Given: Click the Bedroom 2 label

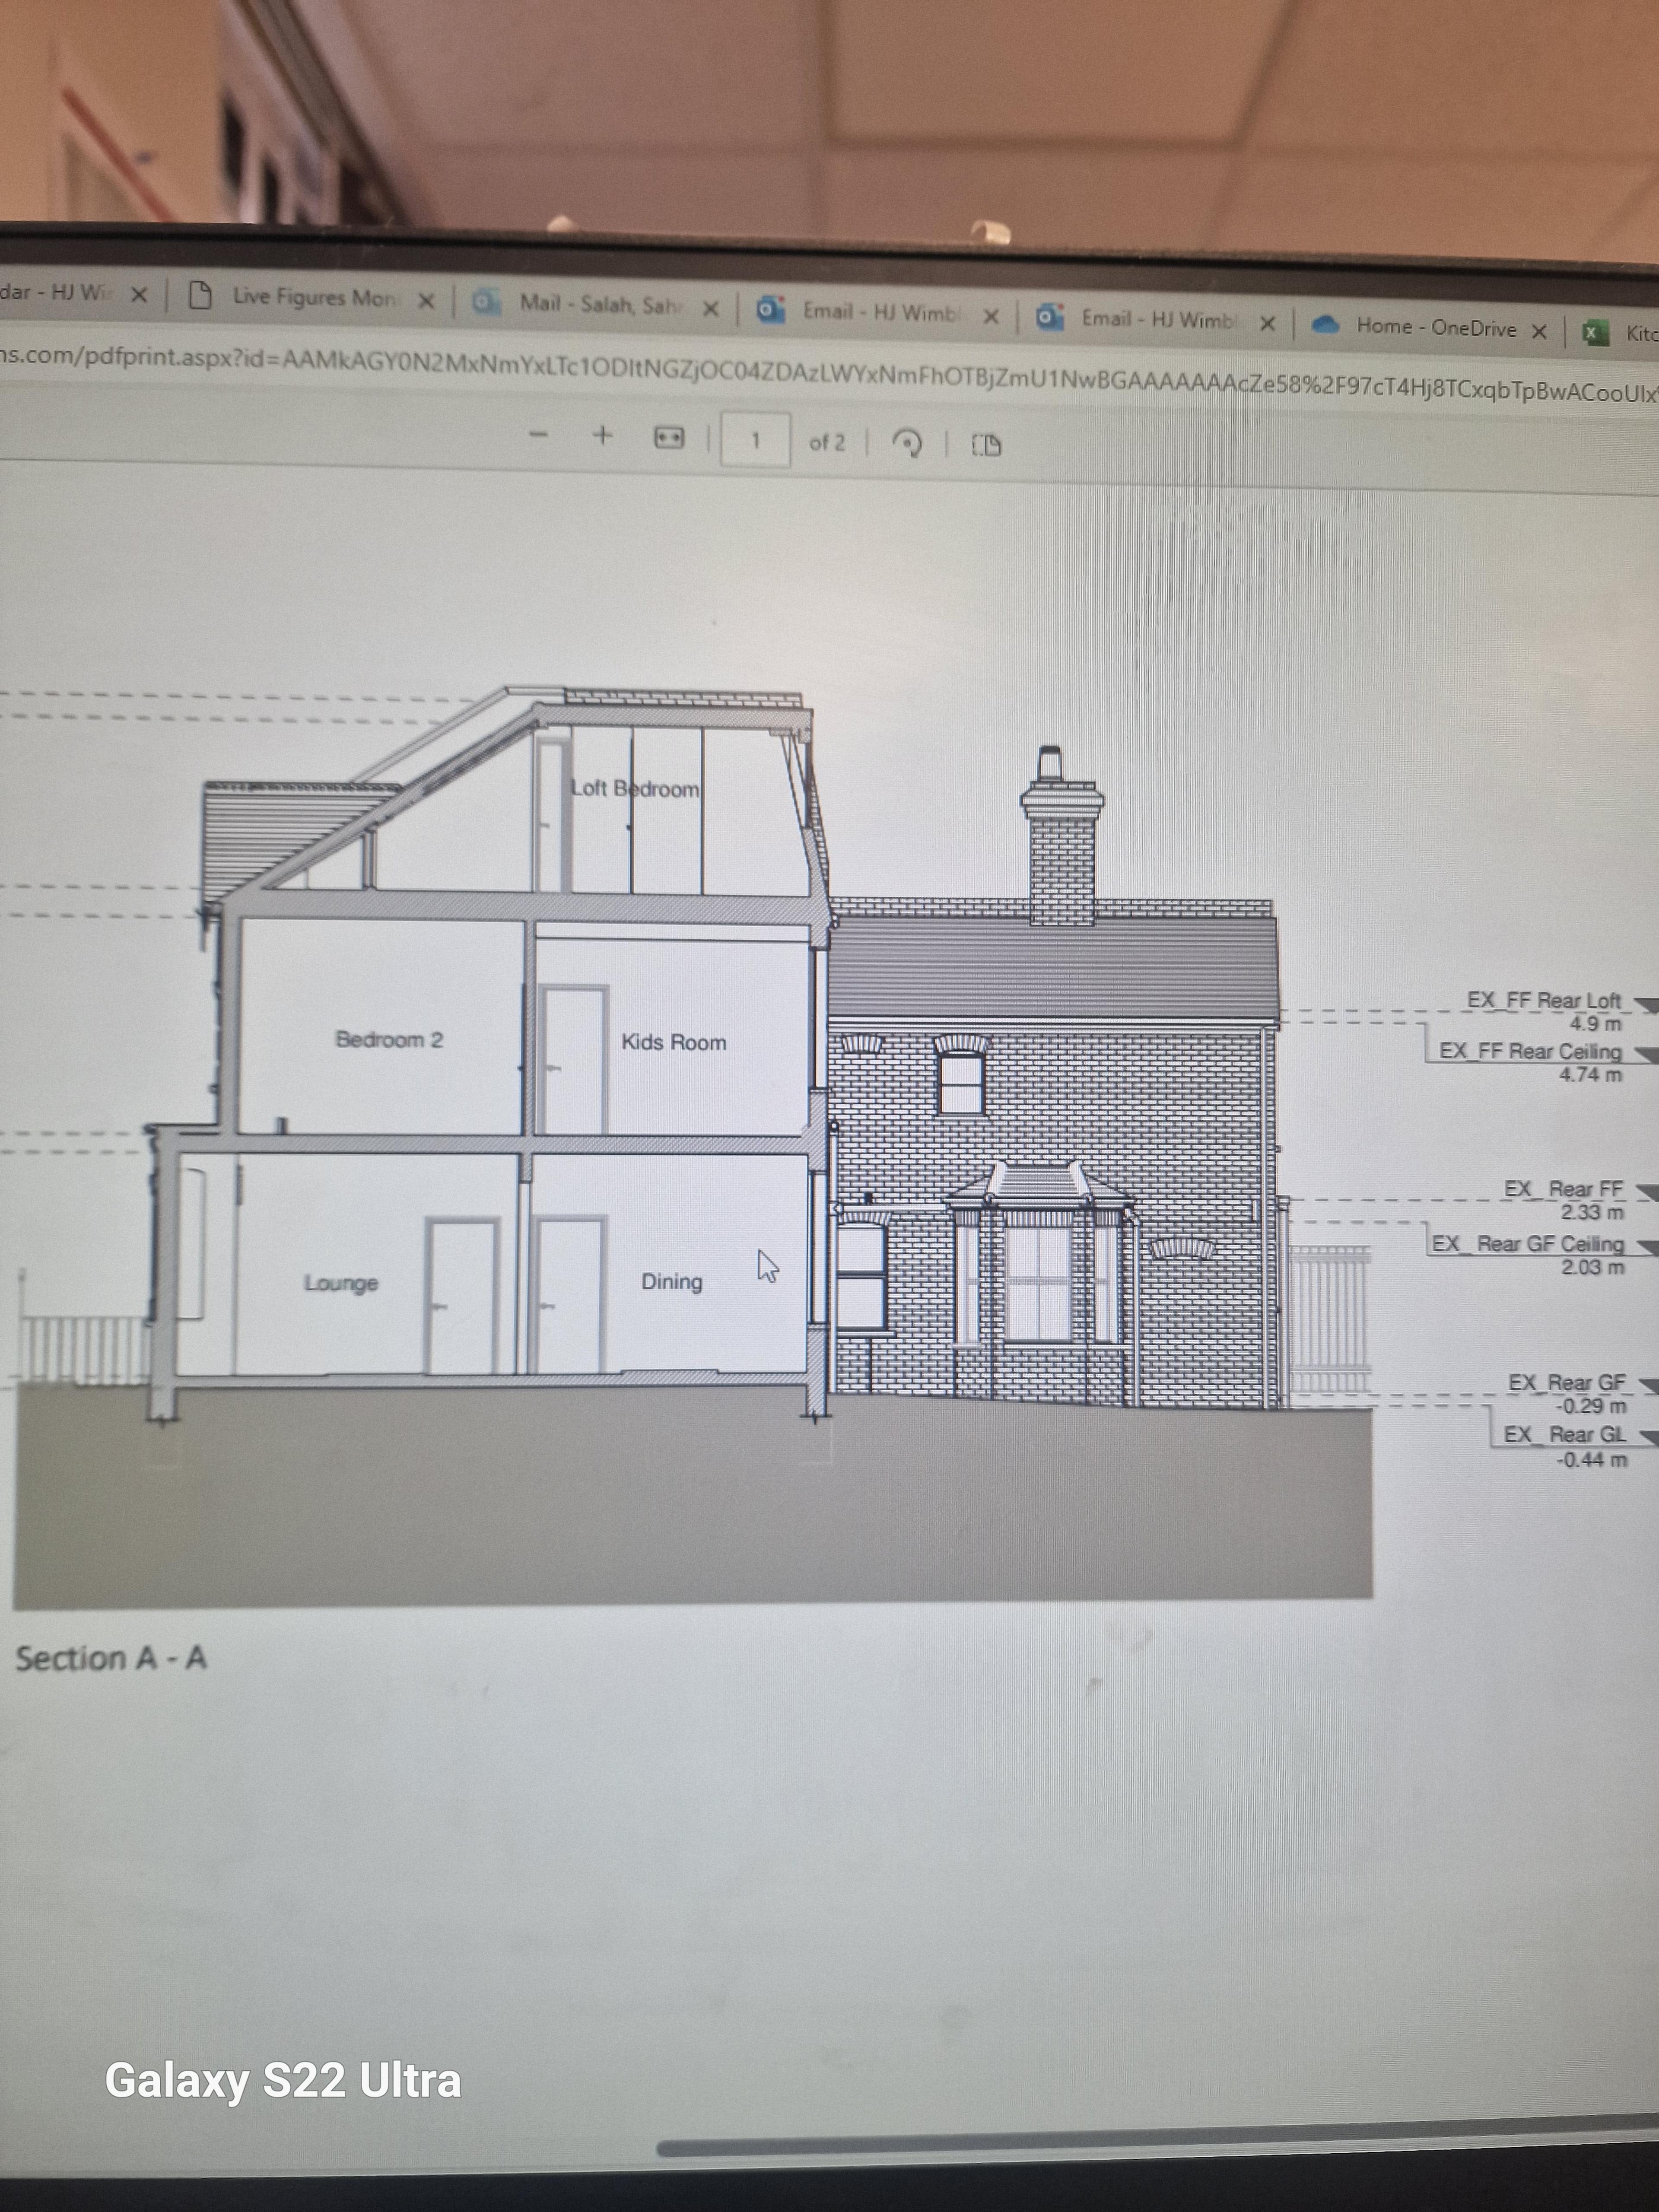Looking at the screenshot, I should [389, 1039].
